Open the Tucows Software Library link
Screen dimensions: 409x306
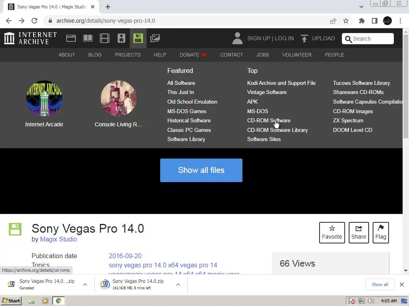point(361,83)
